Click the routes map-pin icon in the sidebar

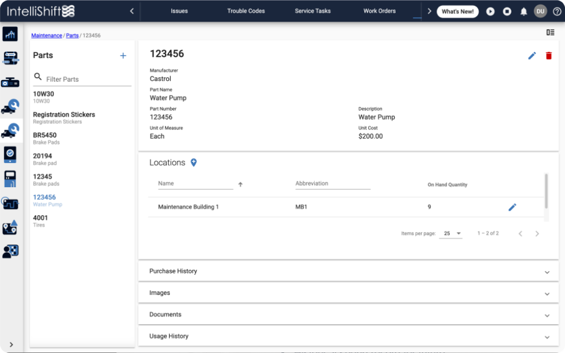[x=10, y=227]
